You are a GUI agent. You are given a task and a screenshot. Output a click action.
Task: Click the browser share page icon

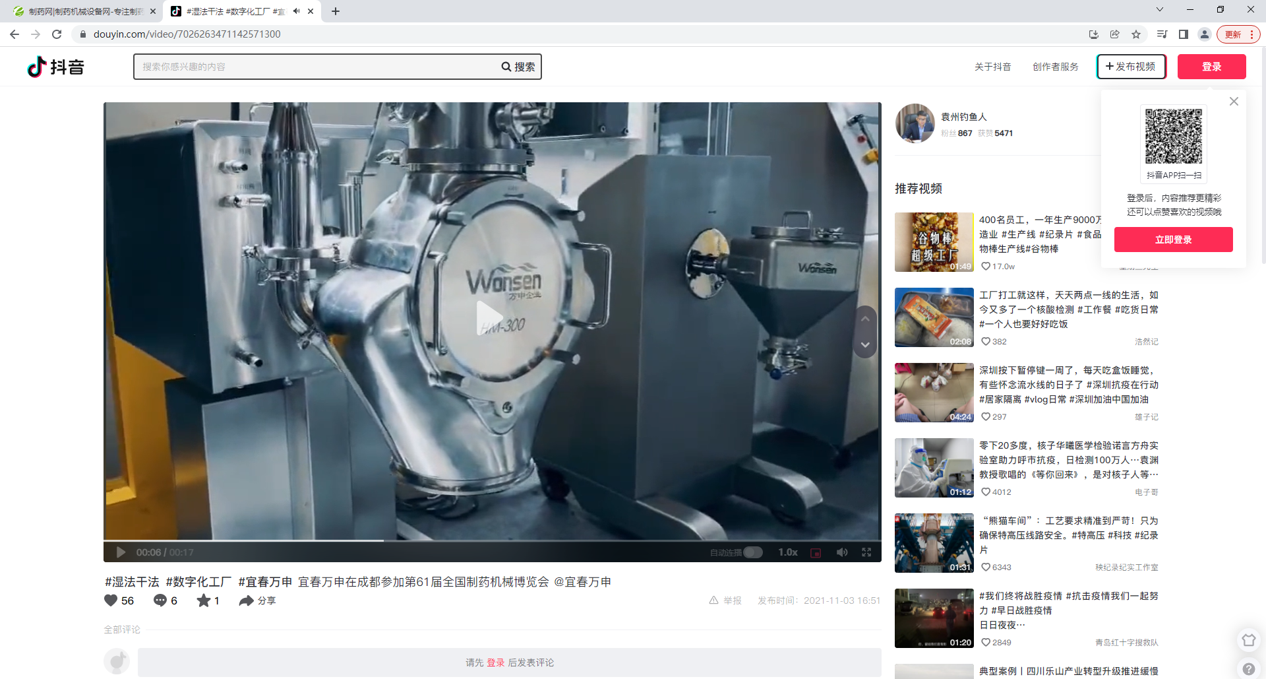pyautogui.click(x=1114, y=34)
